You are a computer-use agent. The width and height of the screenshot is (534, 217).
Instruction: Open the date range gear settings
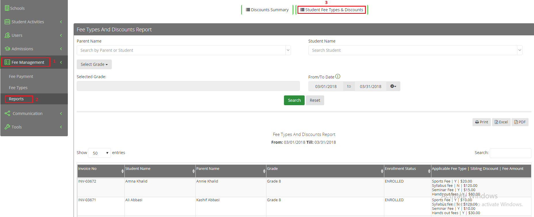393,86
